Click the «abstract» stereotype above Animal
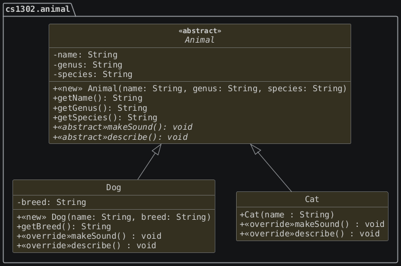The height and width of the screenshot is (266, 401). (200, 31)
